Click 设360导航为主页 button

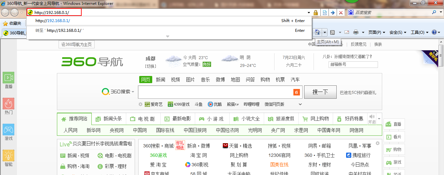(x=76, y=44)
